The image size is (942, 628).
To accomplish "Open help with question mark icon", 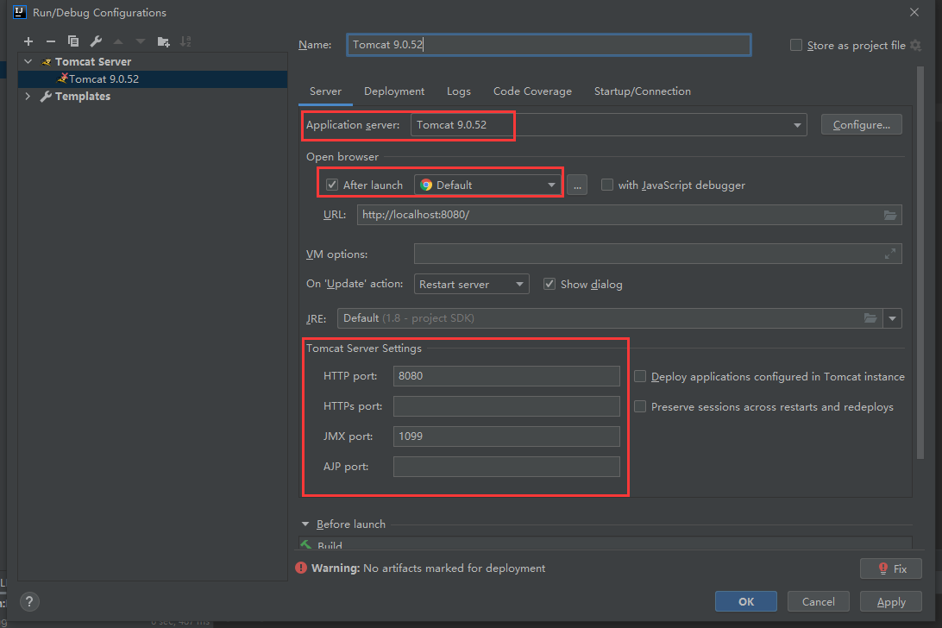I will 29,601.
